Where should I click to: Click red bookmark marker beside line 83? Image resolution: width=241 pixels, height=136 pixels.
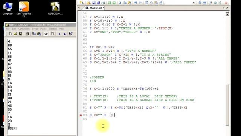click(x=81, y=115)
